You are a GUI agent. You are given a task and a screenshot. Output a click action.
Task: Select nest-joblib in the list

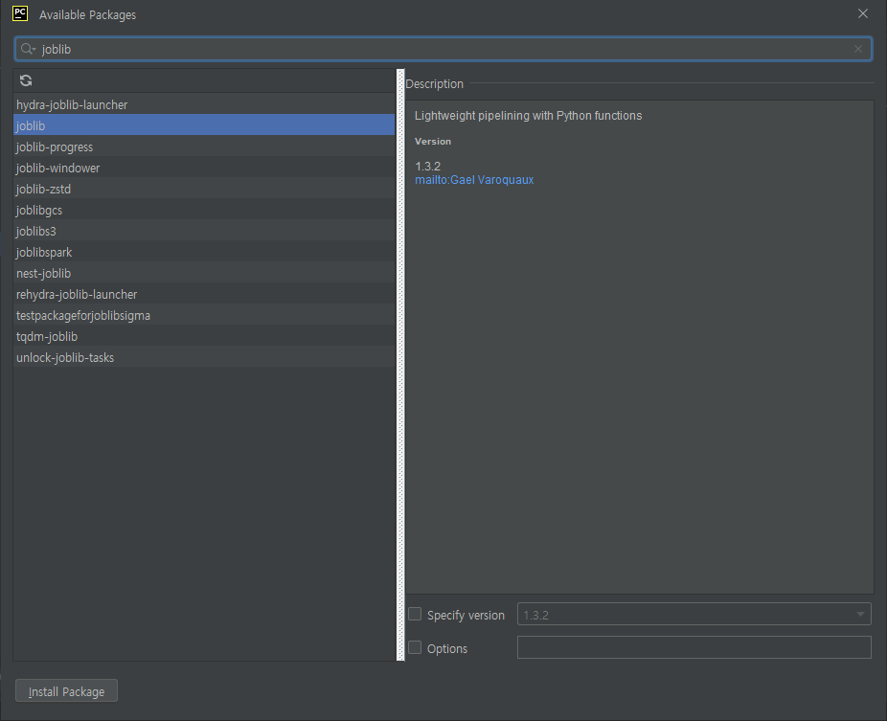tap(204, 273)
